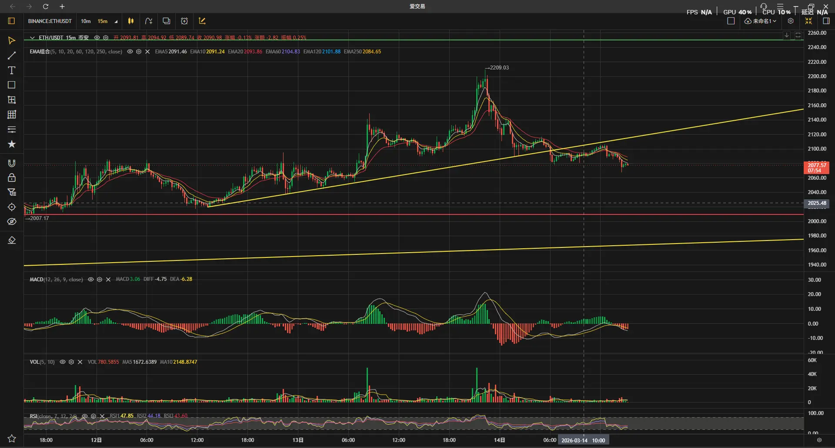The image size is (835, 448).
Task: Toggle ETH/USDT main series visibility eye
Action: tap(97, 38)
